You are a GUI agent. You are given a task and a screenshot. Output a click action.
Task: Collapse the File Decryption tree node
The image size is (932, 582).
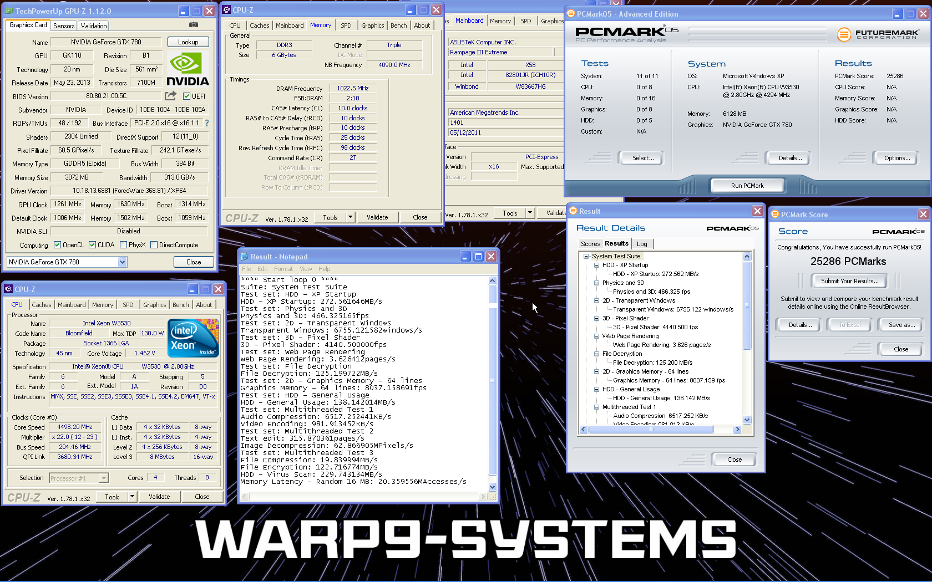point(596,354)
